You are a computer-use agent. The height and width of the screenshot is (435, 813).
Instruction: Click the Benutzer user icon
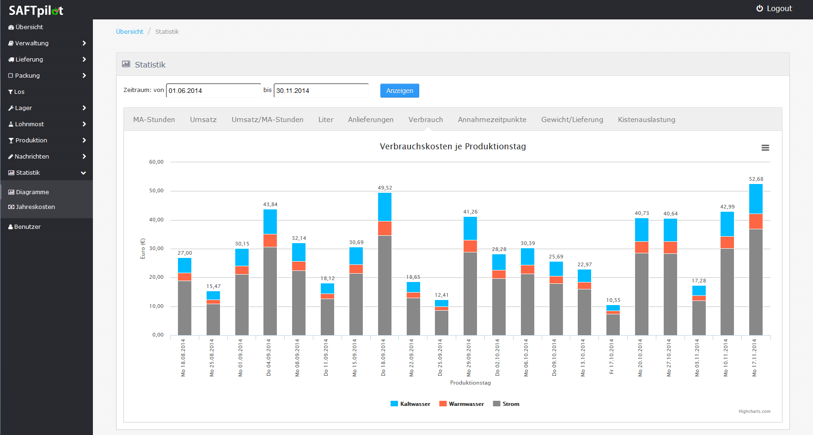click(11, 227)
